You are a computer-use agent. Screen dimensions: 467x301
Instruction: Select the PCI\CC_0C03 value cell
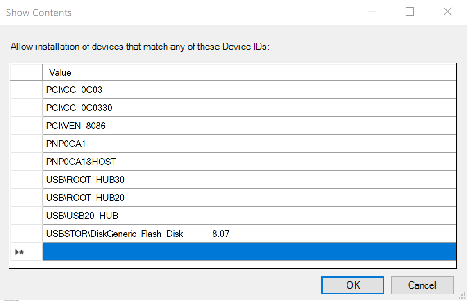[x=249, y=90]
